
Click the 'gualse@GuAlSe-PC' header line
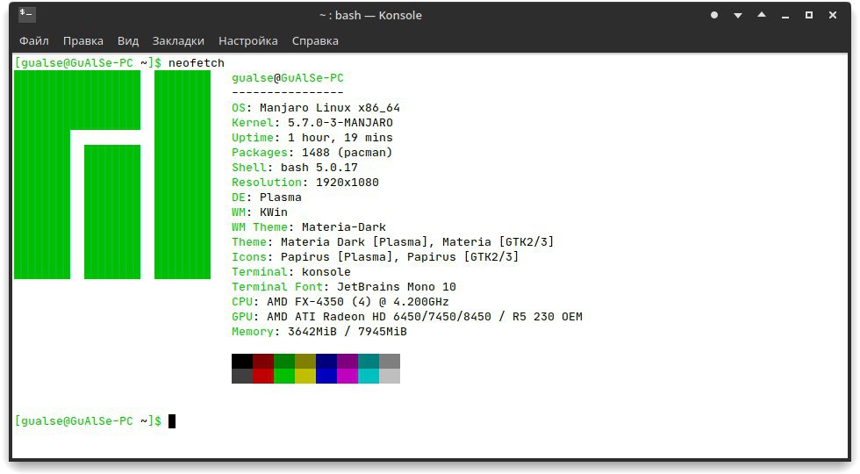(288, 78)
